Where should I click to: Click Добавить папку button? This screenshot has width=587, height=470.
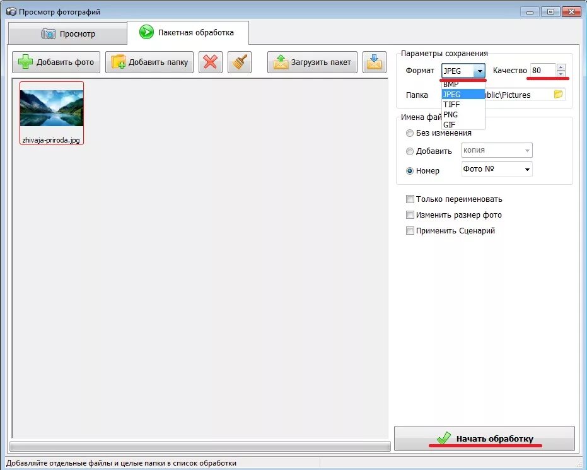pyautogui.click(x=149, y=62)
